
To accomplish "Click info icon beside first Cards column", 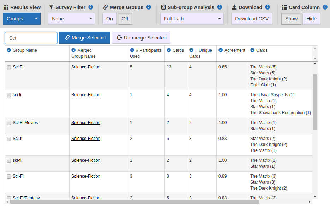I will [x=169, y=50].
